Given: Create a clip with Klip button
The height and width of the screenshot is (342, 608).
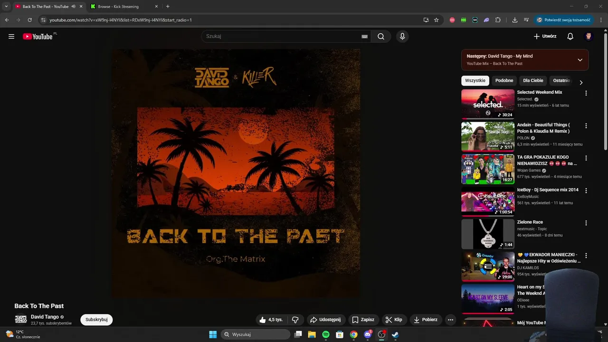Looking at the screenshot, I should (394, 320).
